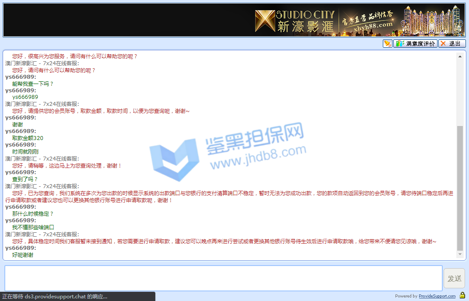Open the ProvideSupport.com link

click(x=437, y=296)
